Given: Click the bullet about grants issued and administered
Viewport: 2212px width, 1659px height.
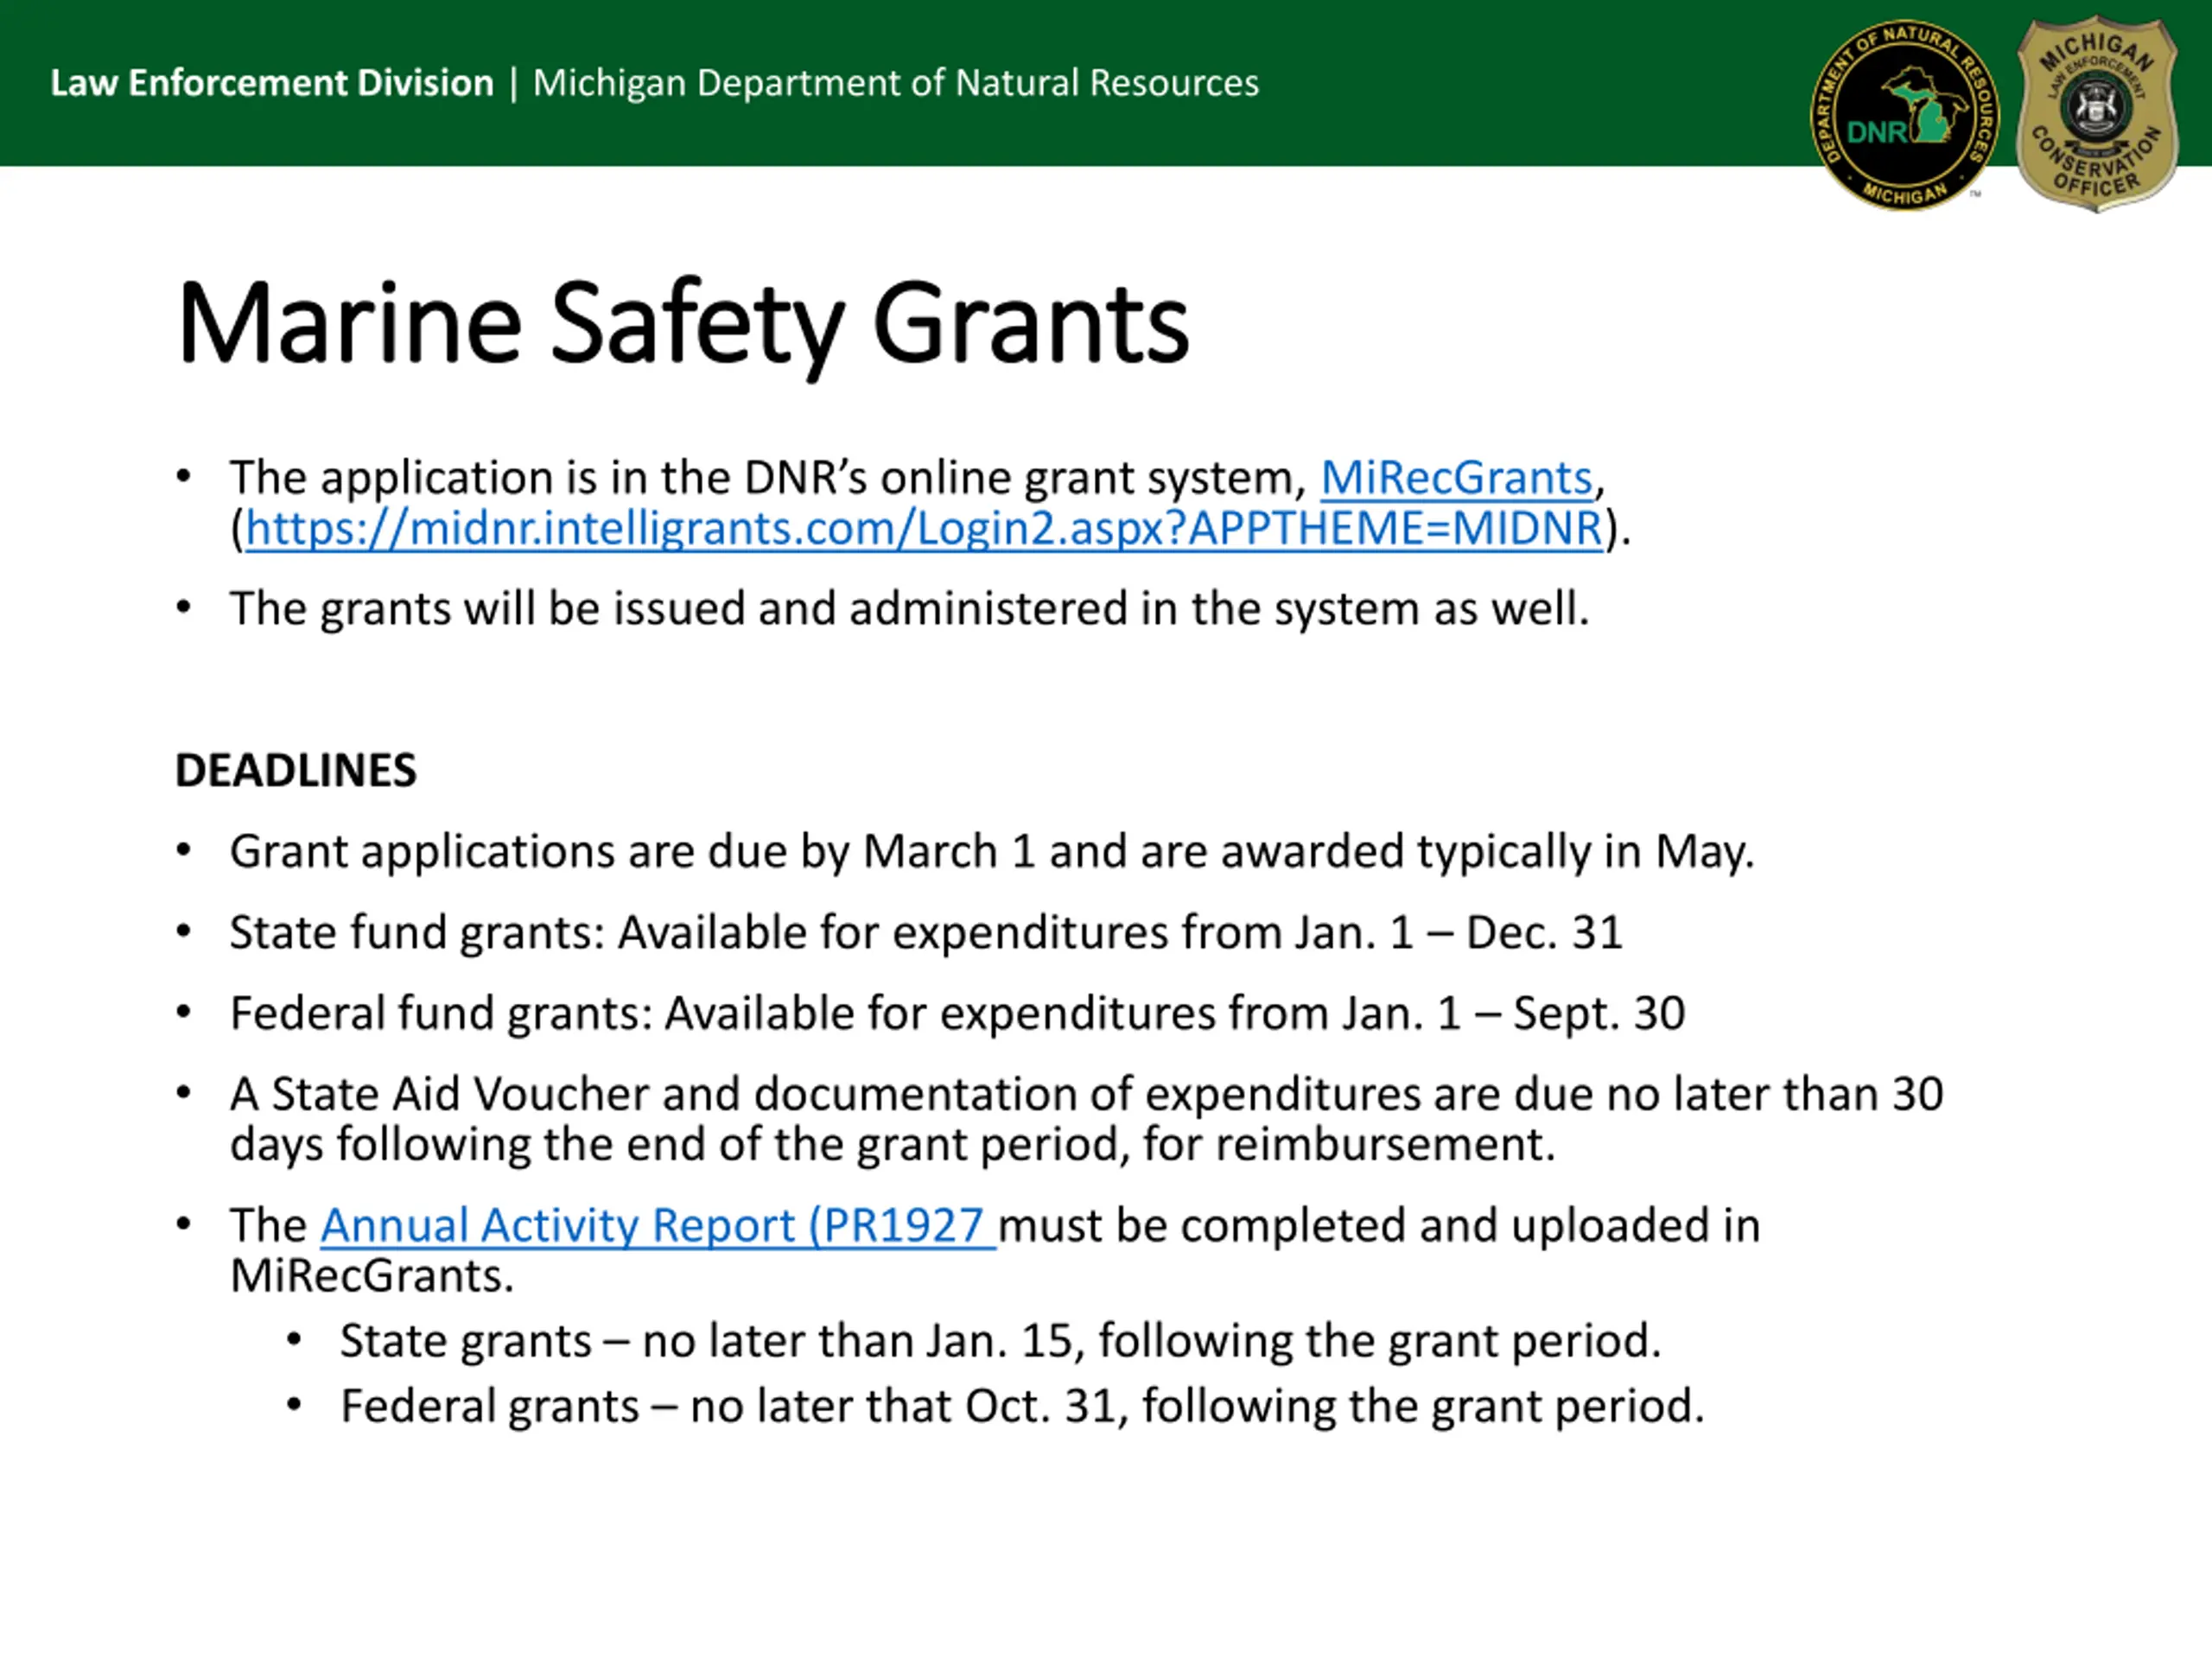Looking at the screenshot, I should click(x=909, y=609).
